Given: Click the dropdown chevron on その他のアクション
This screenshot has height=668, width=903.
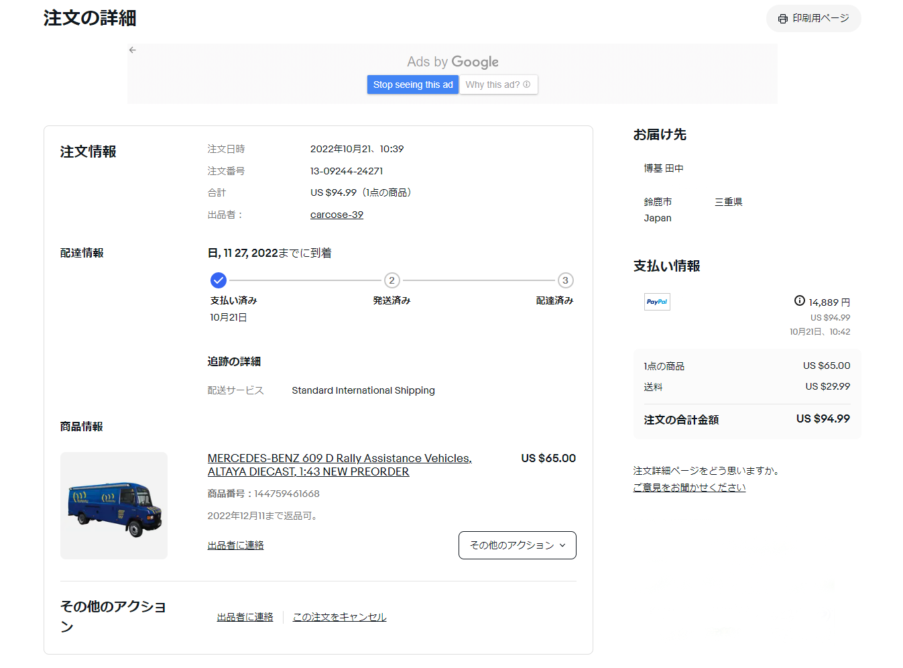Looking at the screenshot, I should coord(562,545).
